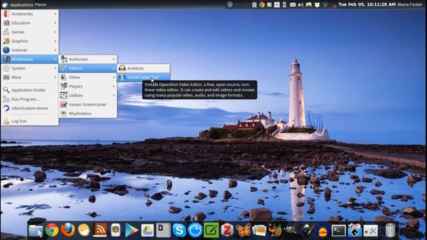The height and width of the screenshot is (240, 427).
Task: Launch Firefox from the dock
Action: pyautogui.click(x=67, y=230)
